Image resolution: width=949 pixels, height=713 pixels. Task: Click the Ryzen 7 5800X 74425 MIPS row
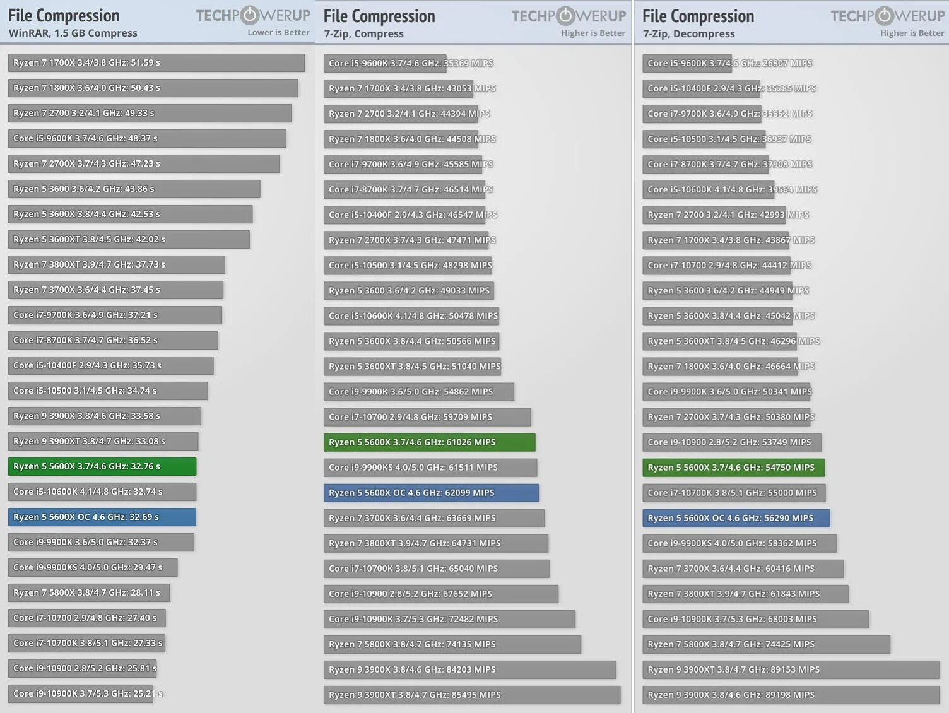click(767, 644)
